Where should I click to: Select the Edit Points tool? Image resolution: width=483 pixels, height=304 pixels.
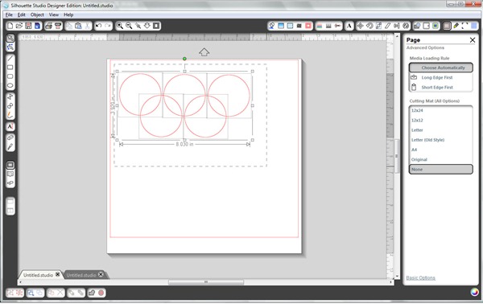pyautogui.click(x=10, y=47)
